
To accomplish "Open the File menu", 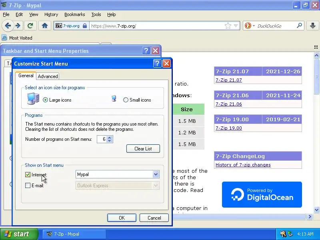I will tap(6, 14).
